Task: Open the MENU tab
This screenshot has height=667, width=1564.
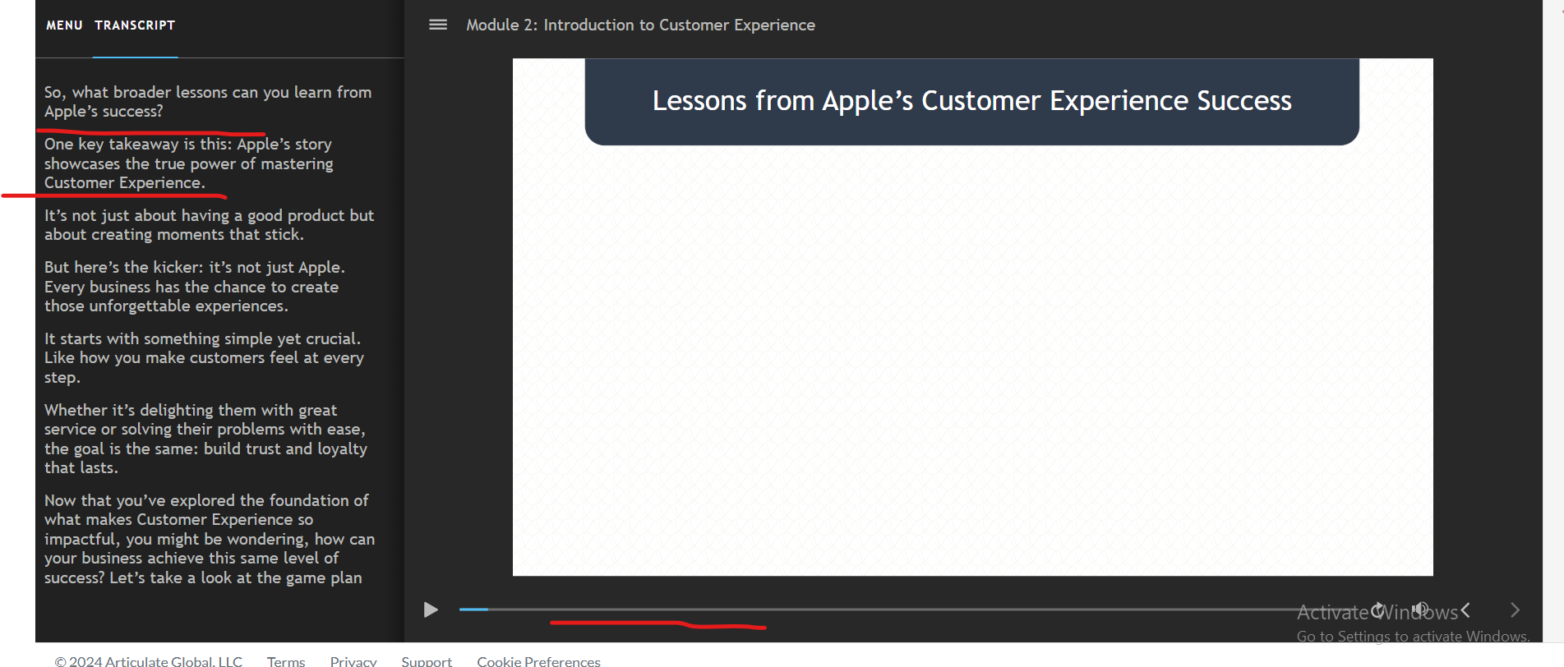Action: 64,25
